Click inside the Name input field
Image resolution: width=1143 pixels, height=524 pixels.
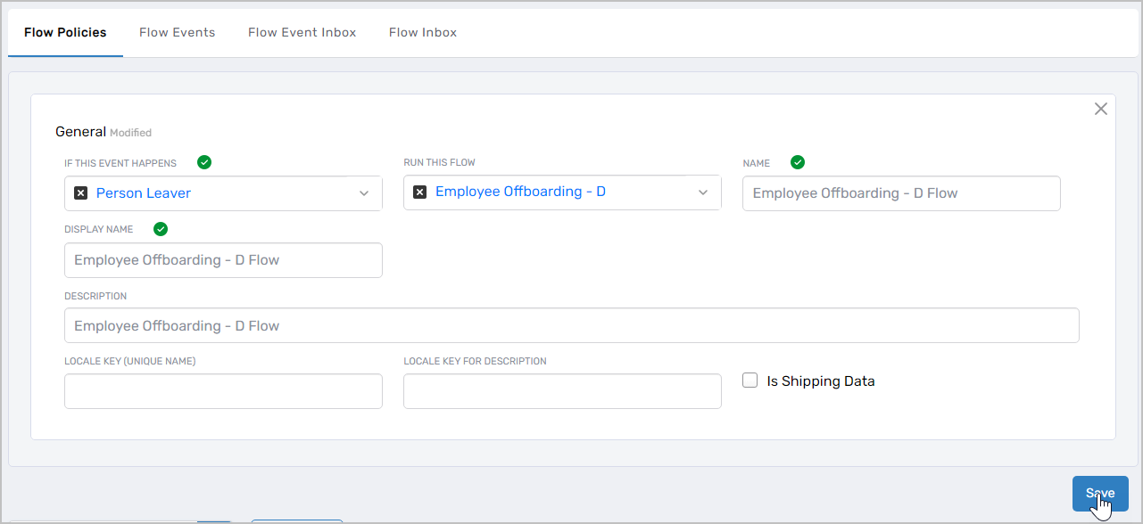point(900,193)
